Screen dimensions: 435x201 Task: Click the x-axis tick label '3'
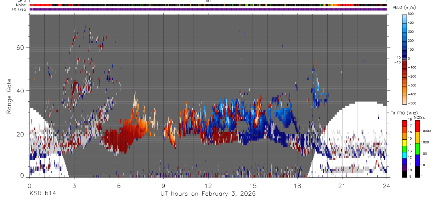74,185
